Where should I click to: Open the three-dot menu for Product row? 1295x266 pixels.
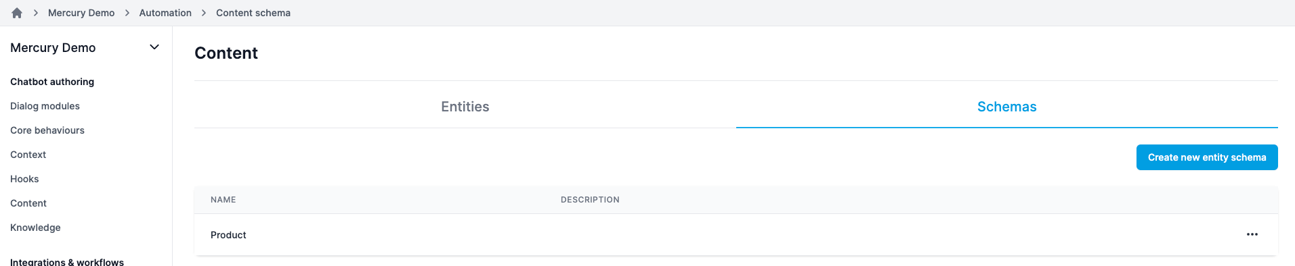1252,234
